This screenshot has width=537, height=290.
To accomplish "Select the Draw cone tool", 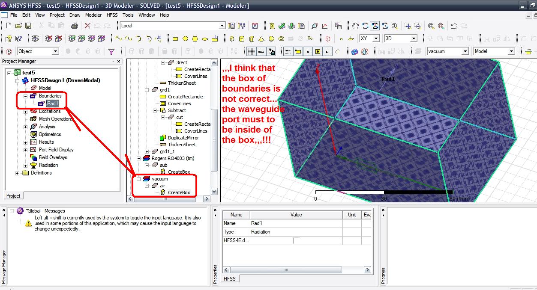I will (x=262, y=38).
